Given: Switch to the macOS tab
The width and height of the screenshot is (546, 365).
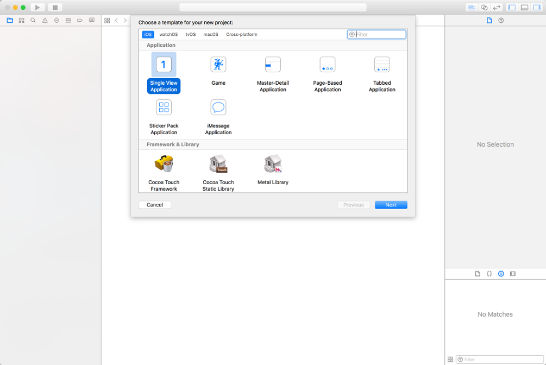Looking at the screenshot, I should click(x=211, y=34).
